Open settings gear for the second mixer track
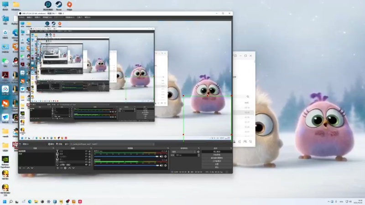Viewport: 365px width, 205px height. coord(166,165)
